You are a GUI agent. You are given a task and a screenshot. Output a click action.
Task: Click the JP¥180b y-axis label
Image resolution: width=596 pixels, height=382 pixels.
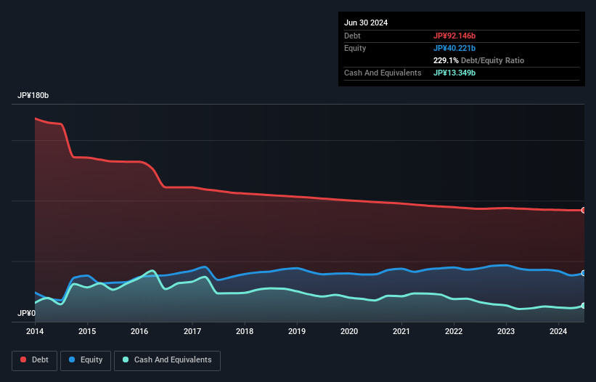coord(33,95)
